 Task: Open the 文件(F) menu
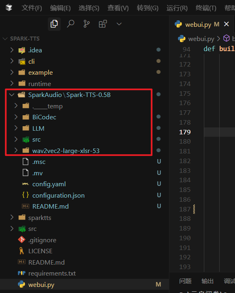32,8
